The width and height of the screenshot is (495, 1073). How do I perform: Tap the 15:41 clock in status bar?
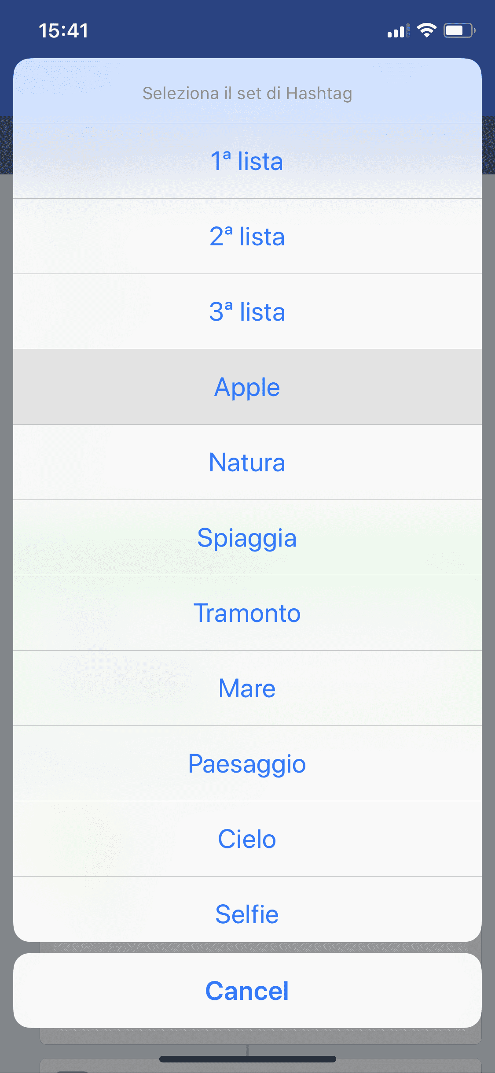click(x=64, y=31)
